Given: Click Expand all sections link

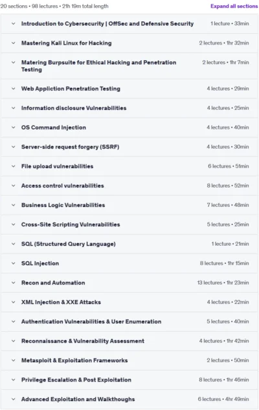Looking at the screenshot, I should point(234,6).
